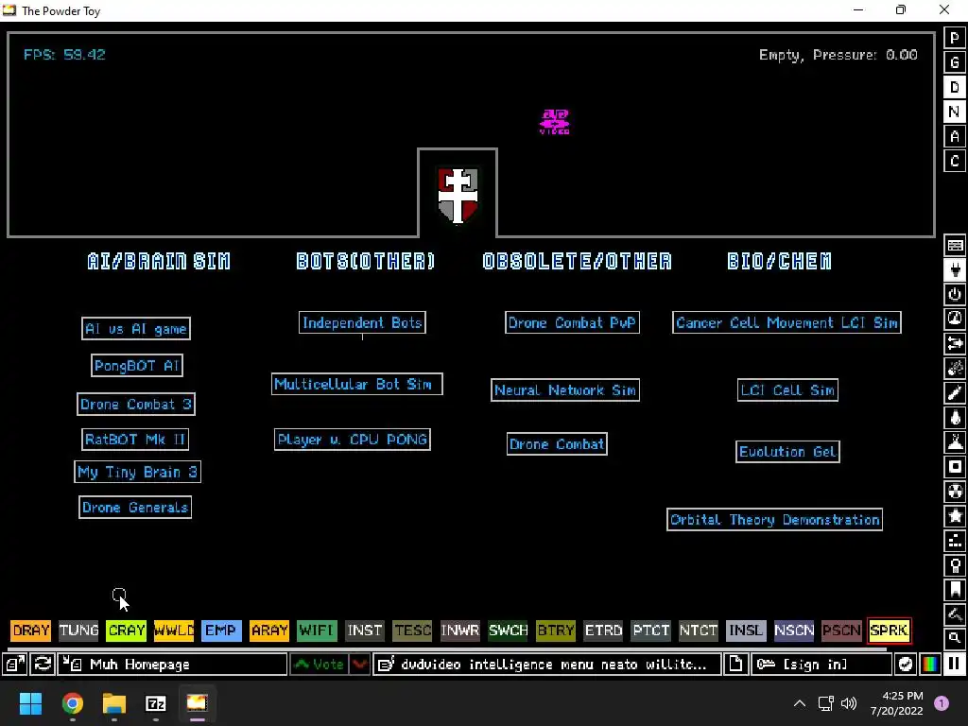Pause or resume the simulation
This screenshot has height=726, width=968.
(955, 665)
